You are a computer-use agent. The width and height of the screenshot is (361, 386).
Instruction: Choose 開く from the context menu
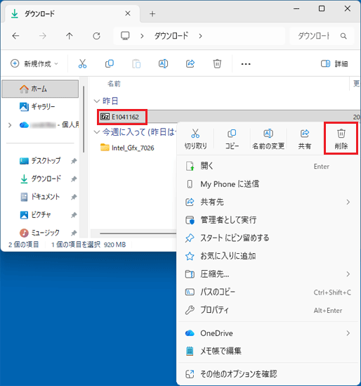[268, 166]
